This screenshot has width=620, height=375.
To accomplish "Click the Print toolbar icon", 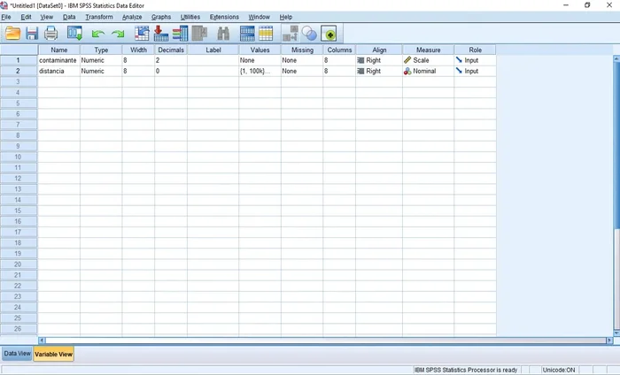I will pos(50,34).
